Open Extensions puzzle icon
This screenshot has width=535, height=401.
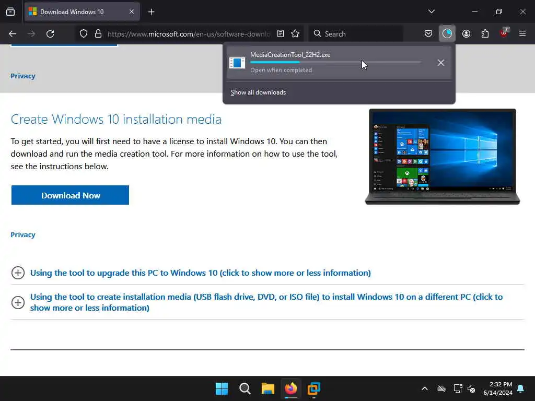485,34
